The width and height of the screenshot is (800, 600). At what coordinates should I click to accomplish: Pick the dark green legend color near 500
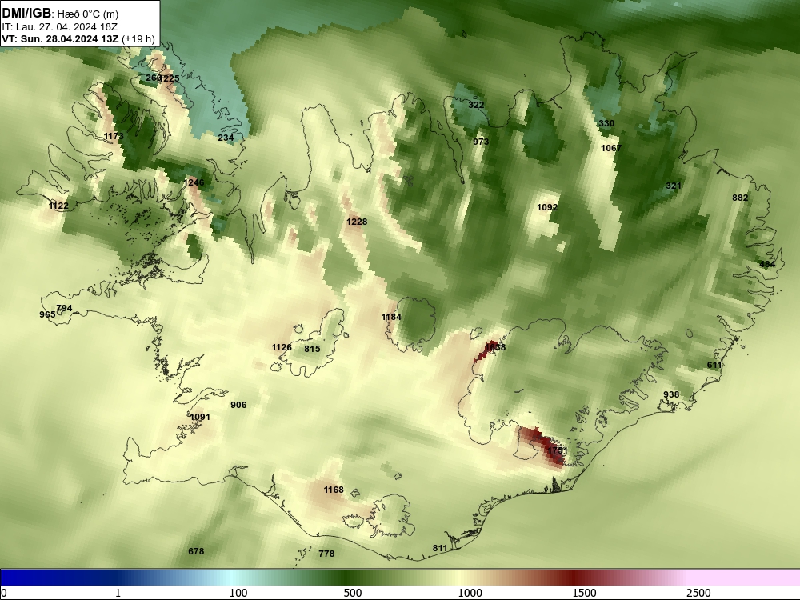click(x=346, y=578)
